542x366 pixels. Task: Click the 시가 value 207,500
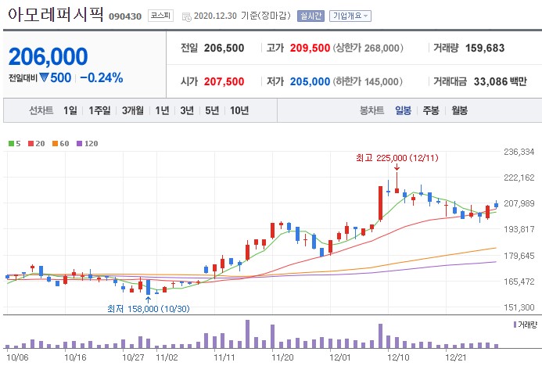click(224, 81)
